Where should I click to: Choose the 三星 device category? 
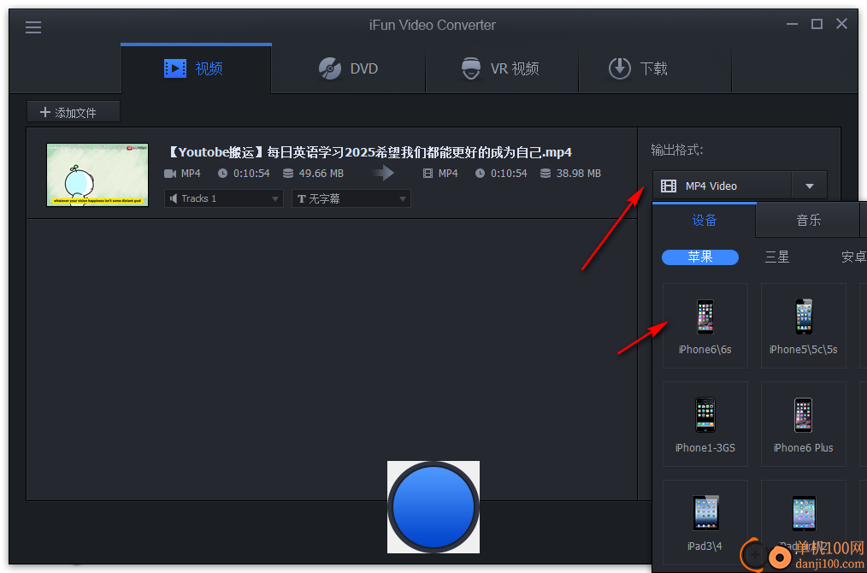pyautogui.click(x=777, y=257)
